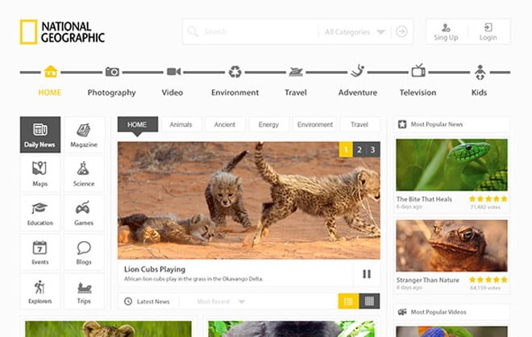Select the Energy tab
Viewport: 532px width, 337px height.
pyautogui.click(x=268, y=125)
